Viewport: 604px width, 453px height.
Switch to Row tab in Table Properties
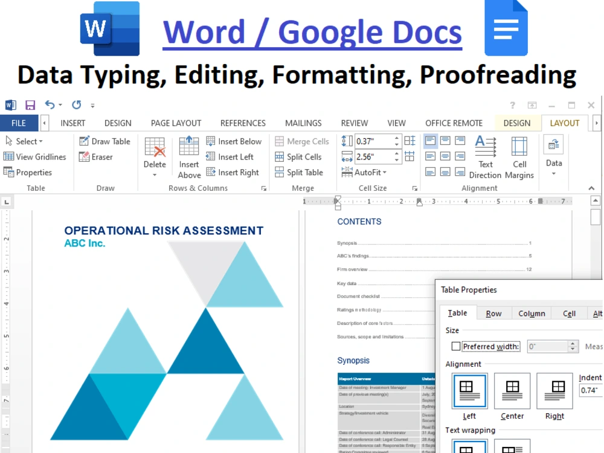pyautogui.click(x=494, y=313)
